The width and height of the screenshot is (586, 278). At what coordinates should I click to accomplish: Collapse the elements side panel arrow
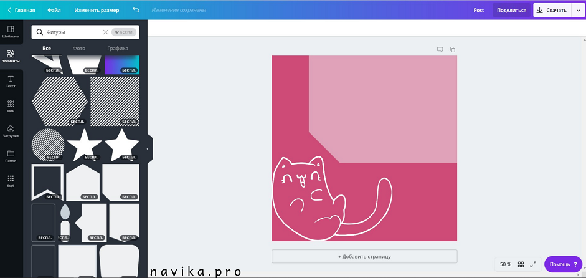148,149
